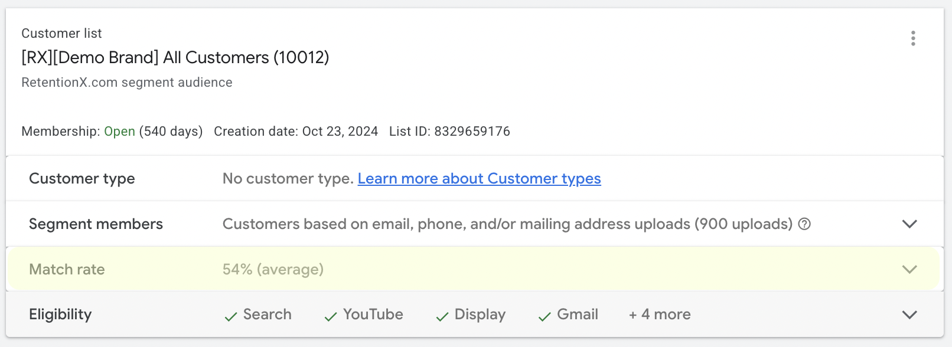Select the Customer type row
The image size is (952, 347).
tap(82, 178)
